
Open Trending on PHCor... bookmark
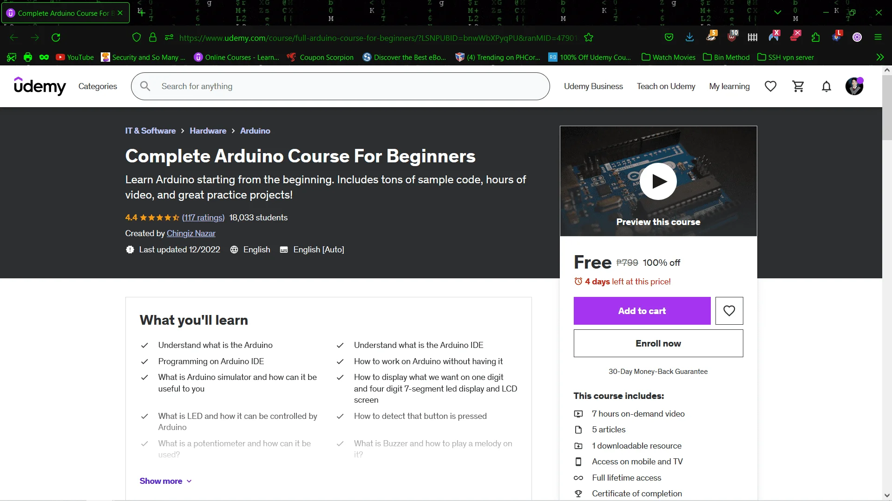click(x=498, y=57)
